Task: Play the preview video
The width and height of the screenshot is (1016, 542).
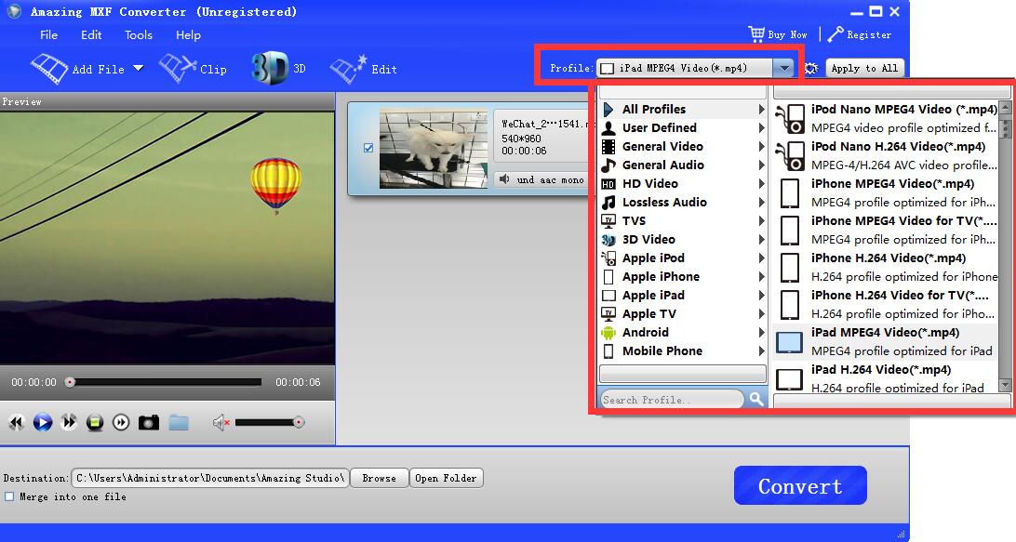Action: point(43,423)
